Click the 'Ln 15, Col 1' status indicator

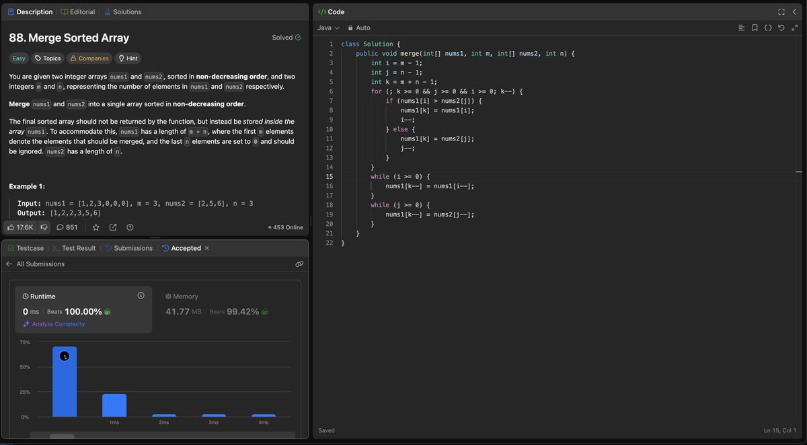tap(780, 430)
